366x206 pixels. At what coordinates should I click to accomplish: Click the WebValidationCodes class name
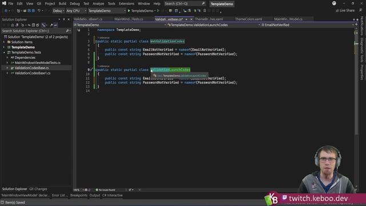pyautogui.click(x=168, y=41)
